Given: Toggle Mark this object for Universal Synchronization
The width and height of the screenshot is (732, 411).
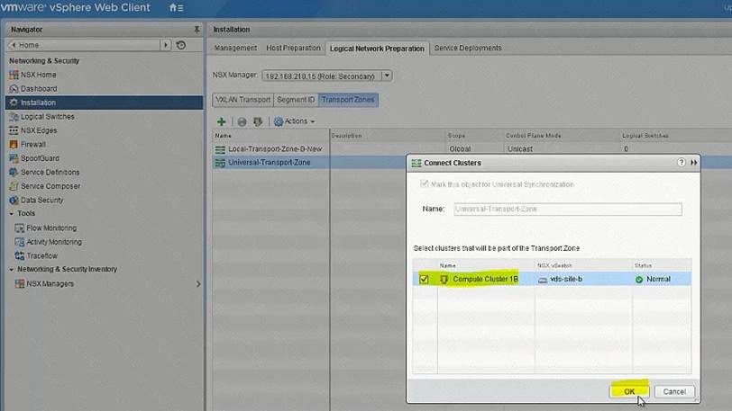Looking at the screenshot, I should [x=423, y=184].
